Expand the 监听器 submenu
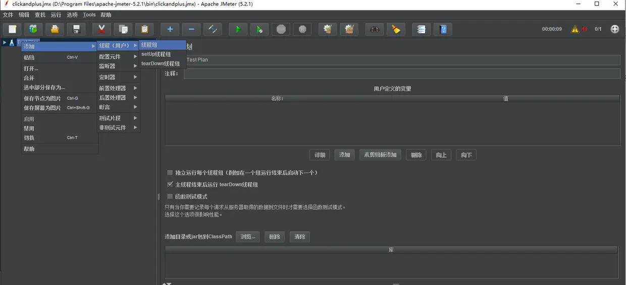Viewport: 626px width, 285px height. pyautogui.click(x=118, y=66)
